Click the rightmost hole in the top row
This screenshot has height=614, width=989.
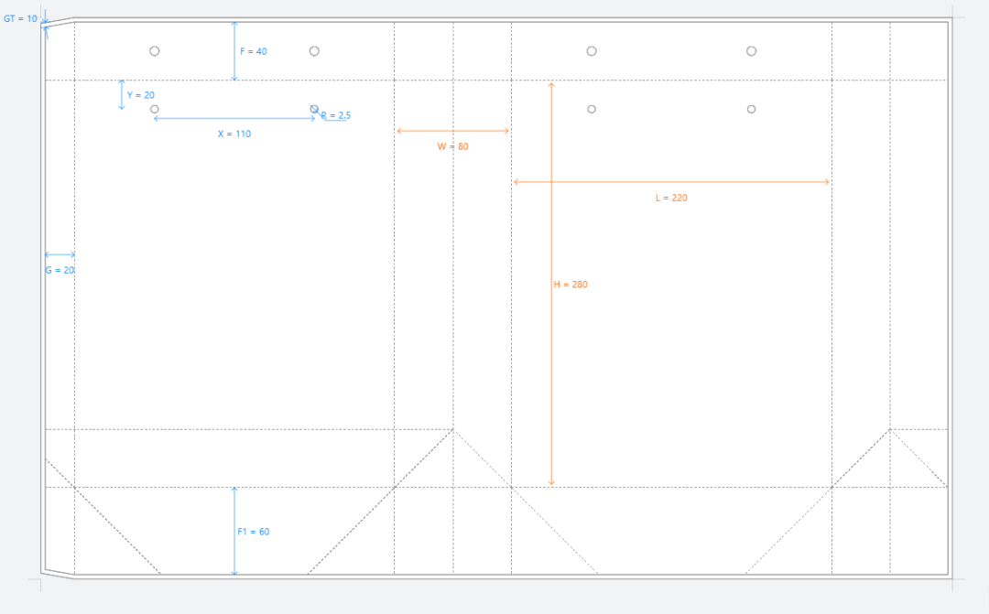(751, 51)
